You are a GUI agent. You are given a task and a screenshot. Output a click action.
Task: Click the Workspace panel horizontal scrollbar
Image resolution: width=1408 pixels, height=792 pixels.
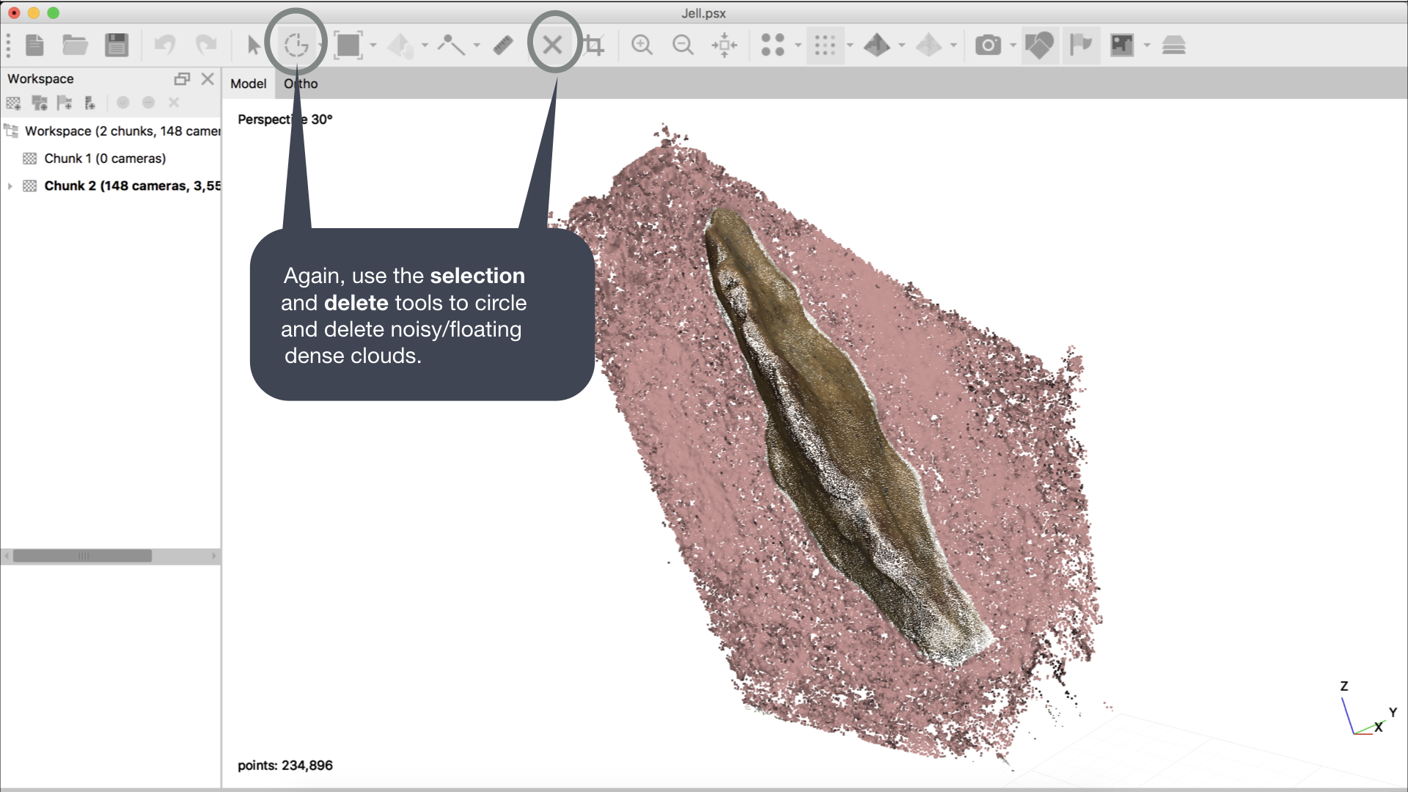pyautogui.click(x=82, y=556)
